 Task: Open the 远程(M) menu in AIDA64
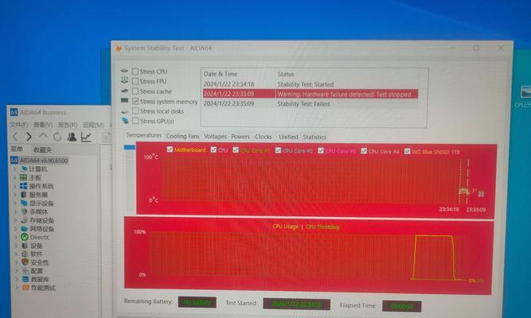coord(93,125)
